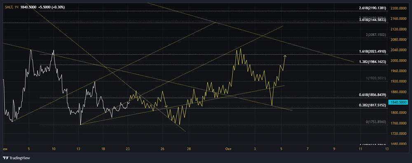Click date 7 on the time axis
The width and height of the screenshot is (412, 163).
coord(307,149)
